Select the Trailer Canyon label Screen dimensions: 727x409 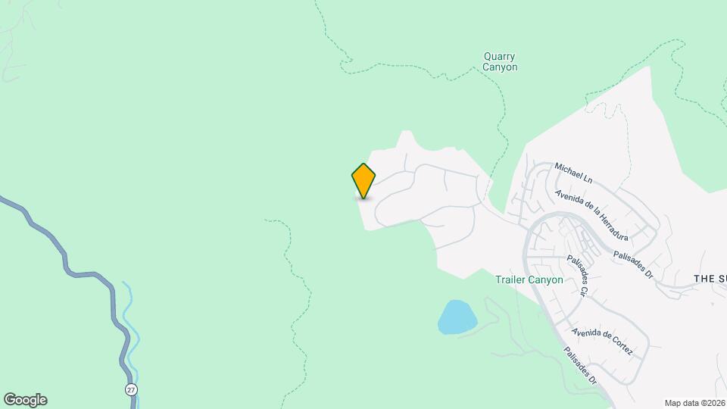point(529,279)
